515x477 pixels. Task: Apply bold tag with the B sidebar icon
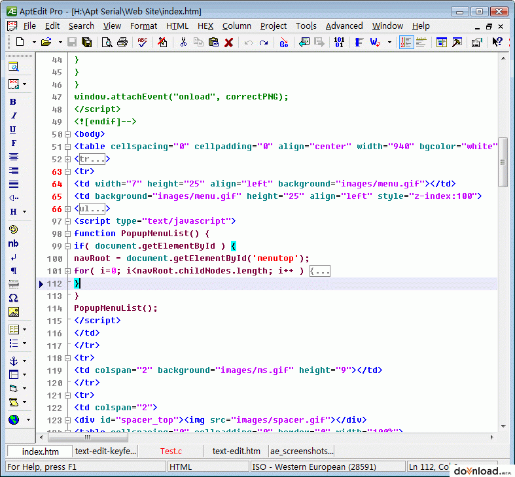[13, 102]
